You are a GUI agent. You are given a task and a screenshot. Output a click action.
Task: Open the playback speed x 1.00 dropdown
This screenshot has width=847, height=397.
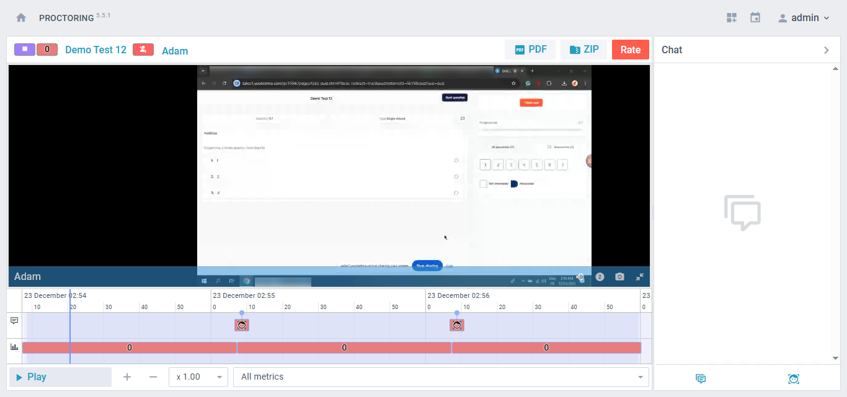[198, 377]
